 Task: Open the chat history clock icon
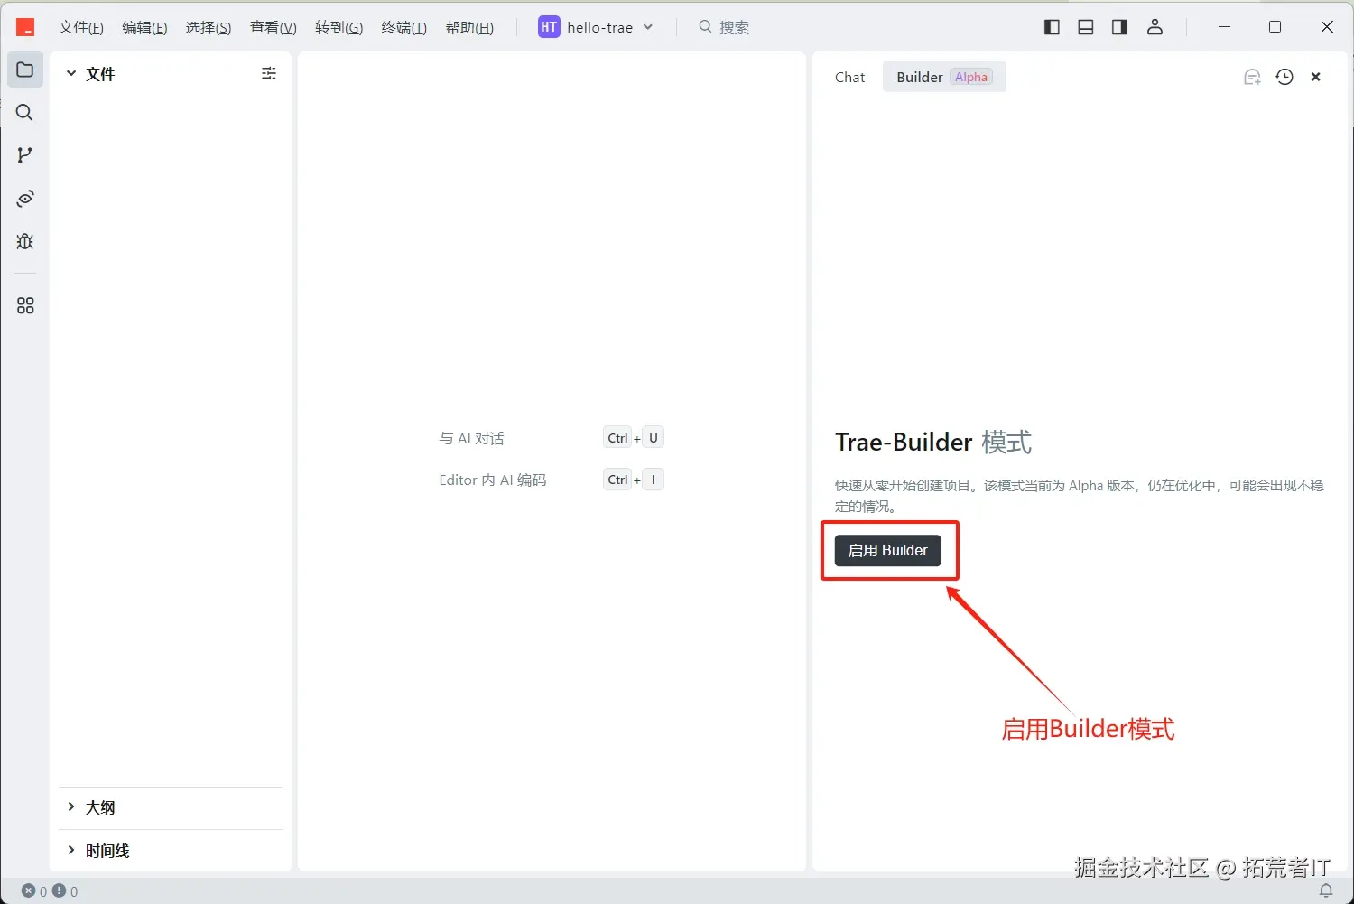[x=1284, y=77]
